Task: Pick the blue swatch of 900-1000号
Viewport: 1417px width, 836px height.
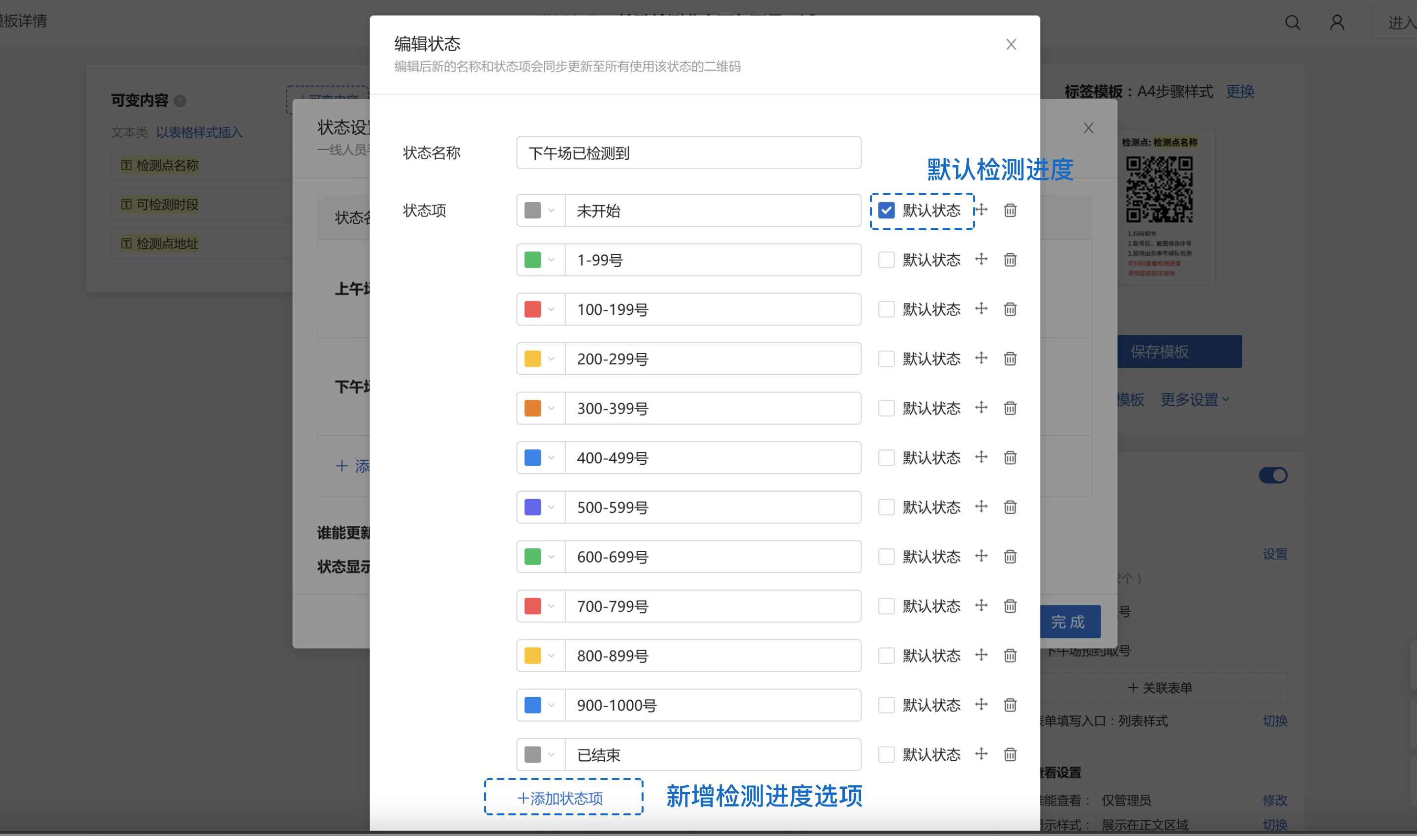Action: [x=532, y=705]
